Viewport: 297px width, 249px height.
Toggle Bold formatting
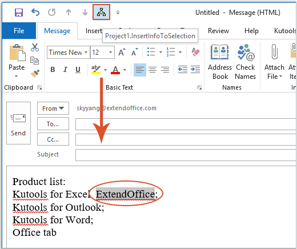(x=53, y=70)
